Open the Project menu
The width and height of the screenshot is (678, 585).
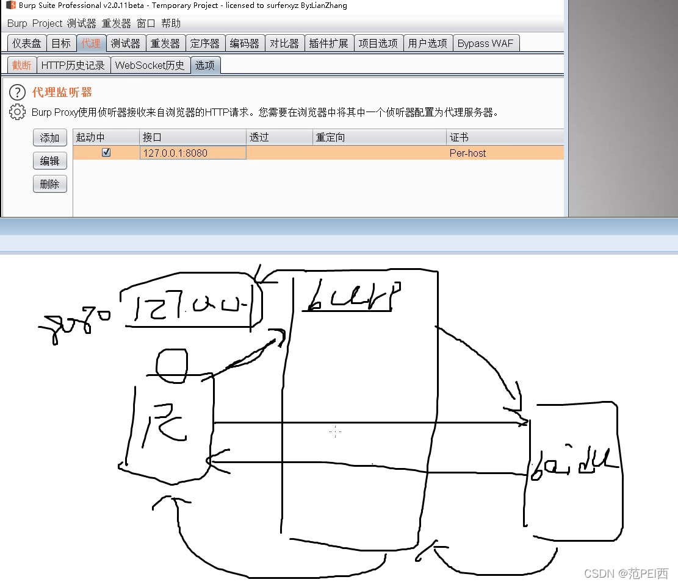47,23
